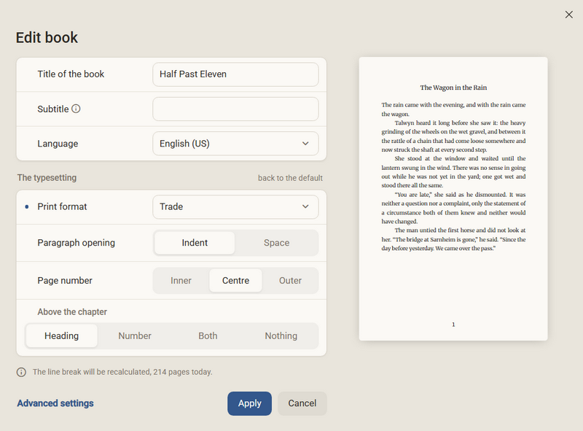The height and width of the screenshot is (431, 583).
Task: Set page number to Centre
Action: click(x=235, y=281)
